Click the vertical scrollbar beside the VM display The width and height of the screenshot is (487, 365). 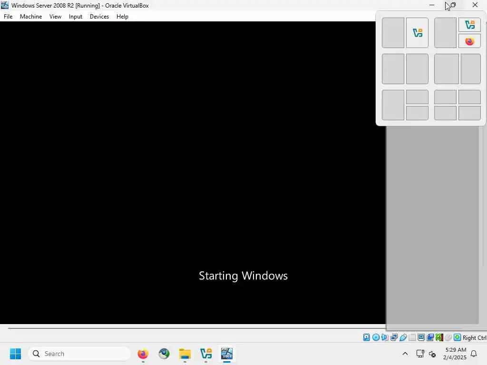[x=482, y=195]
